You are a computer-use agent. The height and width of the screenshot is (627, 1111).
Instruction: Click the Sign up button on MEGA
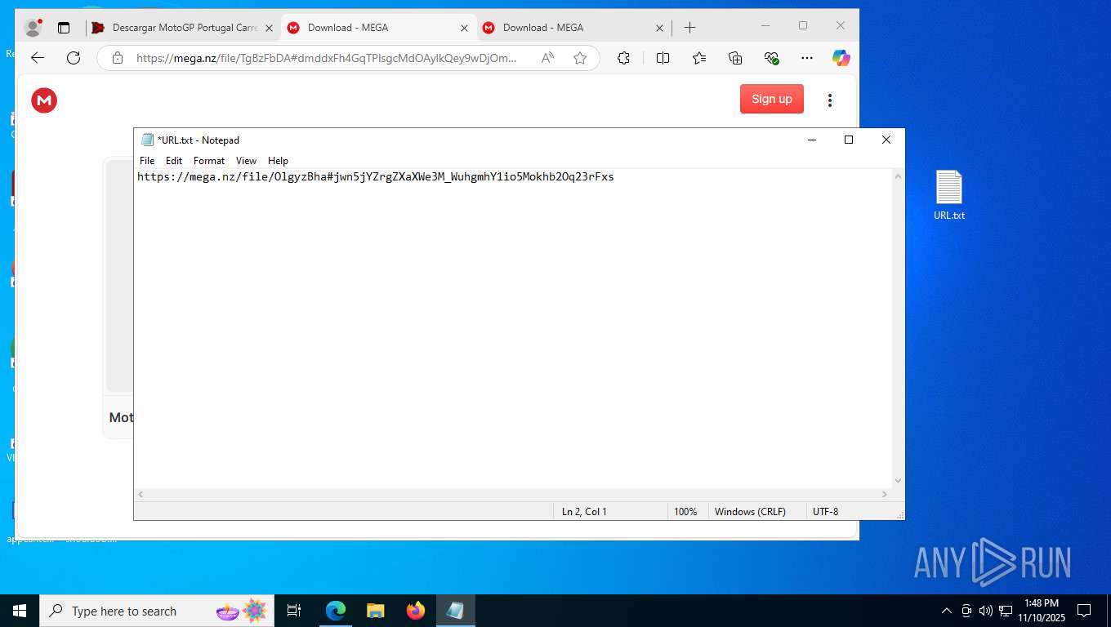tap(772, 99)
